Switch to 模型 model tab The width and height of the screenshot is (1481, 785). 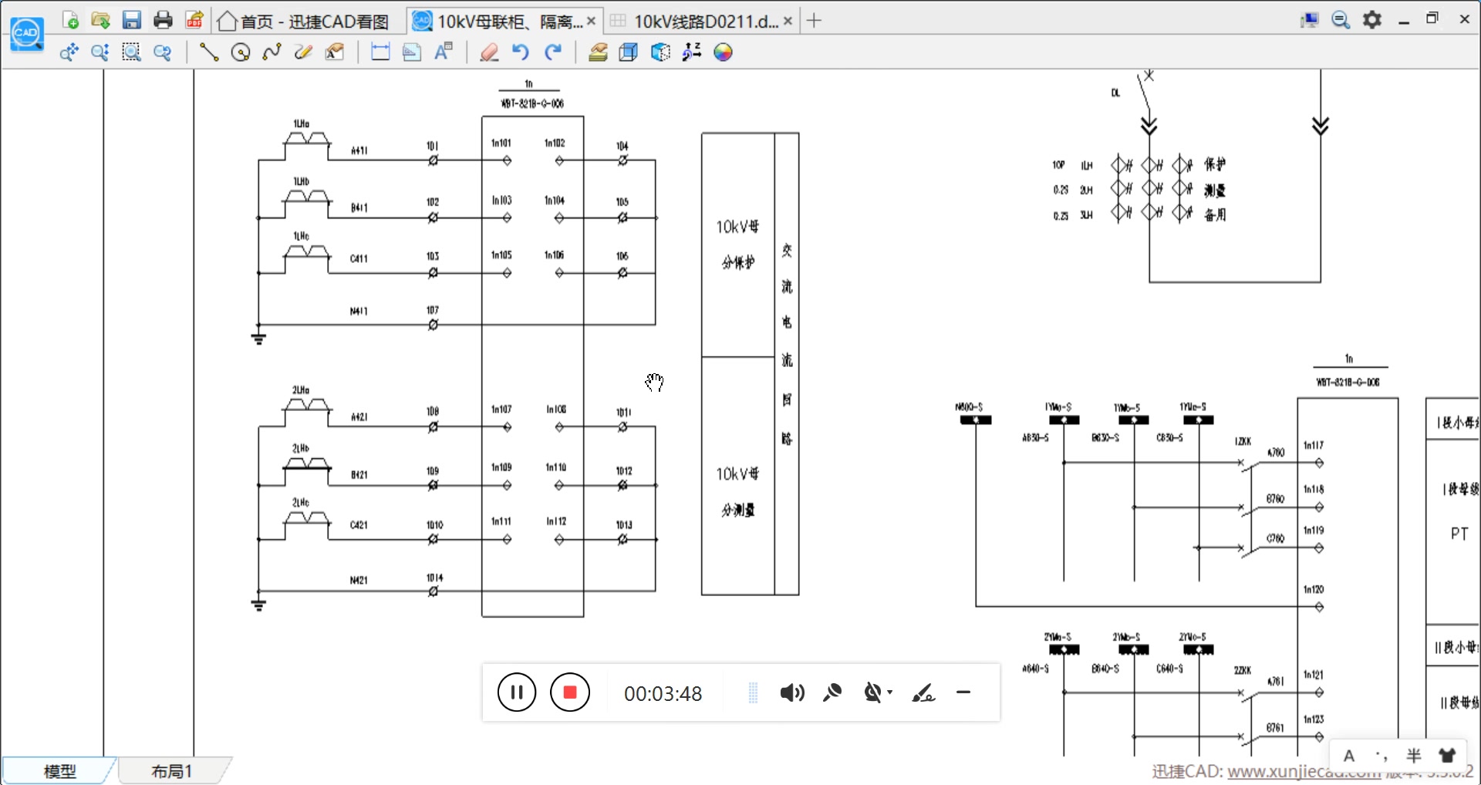60,770
